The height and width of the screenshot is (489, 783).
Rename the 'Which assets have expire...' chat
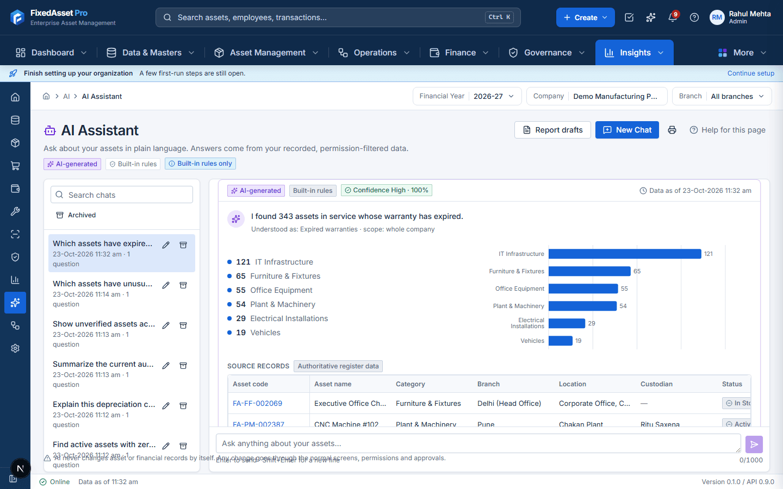(166, 245)
